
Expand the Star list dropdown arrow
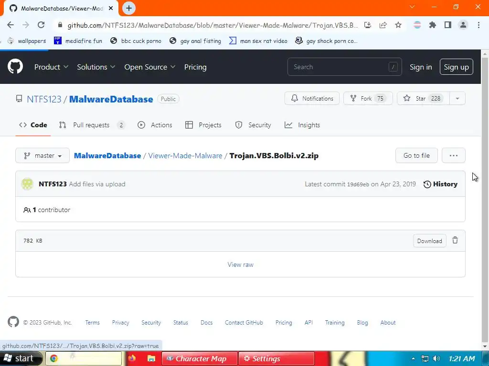point(457,98)
